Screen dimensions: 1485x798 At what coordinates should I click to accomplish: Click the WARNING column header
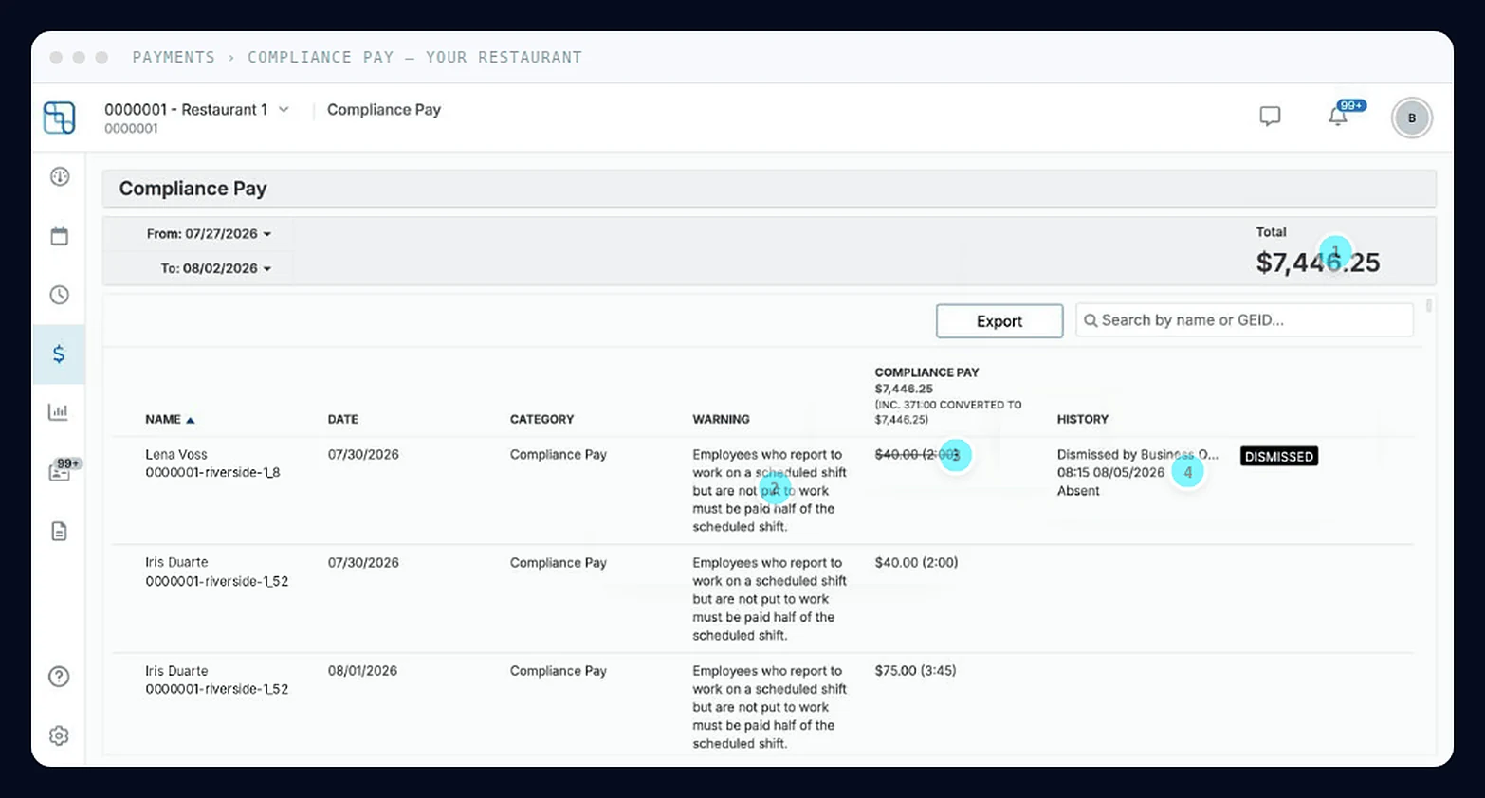721,419
